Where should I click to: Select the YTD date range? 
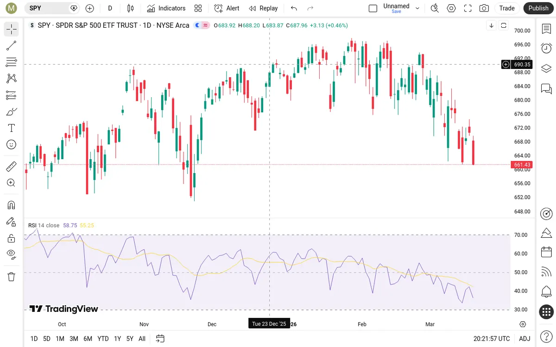[103, 339]
